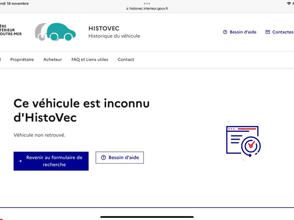294x220 pixels.
Task: Tap the Wi-Fi status icon
Action: tap(289, 4)
